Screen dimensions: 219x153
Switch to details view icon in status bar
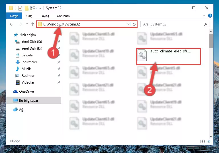point(203,141)
